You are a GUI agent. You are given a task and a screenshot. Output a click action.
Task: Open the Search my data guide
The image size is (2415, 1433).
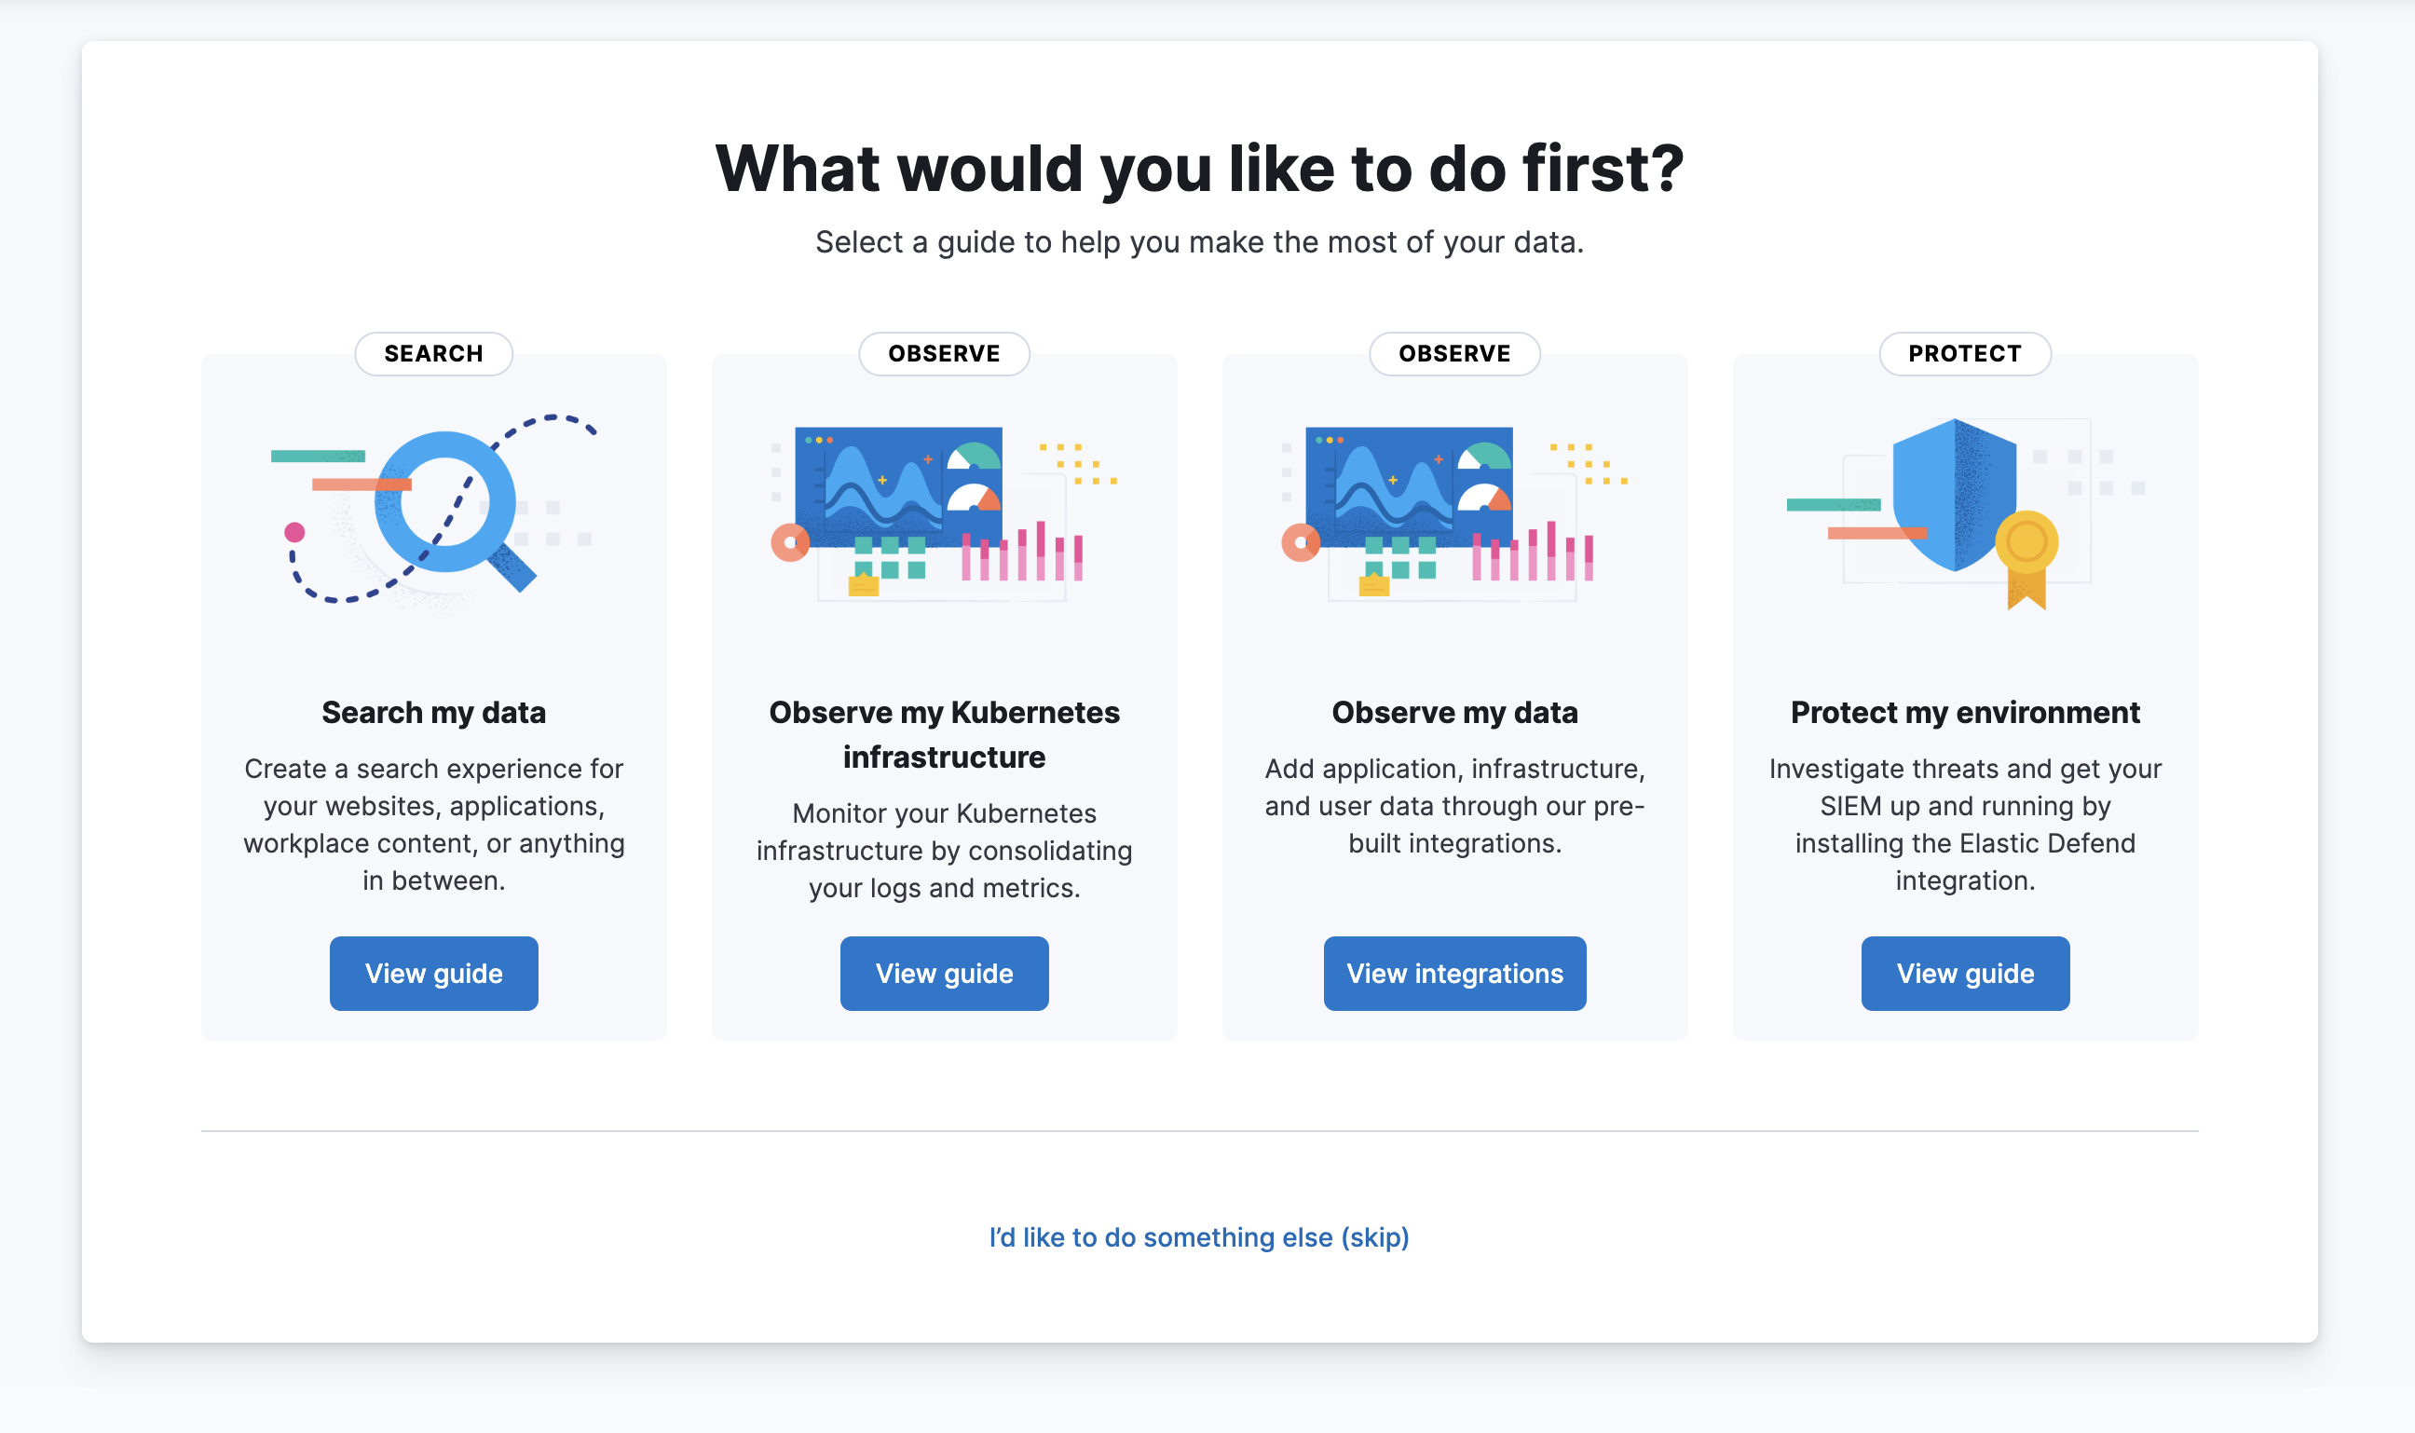[x=433, y=974]
